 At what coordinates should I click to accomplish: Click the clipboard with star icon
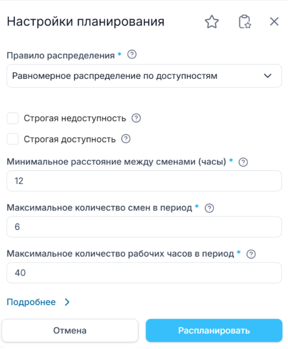point(244,22)
